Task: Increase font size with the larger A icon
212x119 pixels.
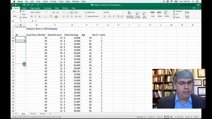Action: point(54,12)
